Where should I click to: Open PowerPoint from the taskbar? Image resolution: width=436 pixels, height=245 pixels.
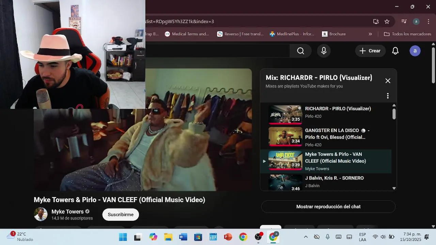pyautogui.click(x=228, y=237)
